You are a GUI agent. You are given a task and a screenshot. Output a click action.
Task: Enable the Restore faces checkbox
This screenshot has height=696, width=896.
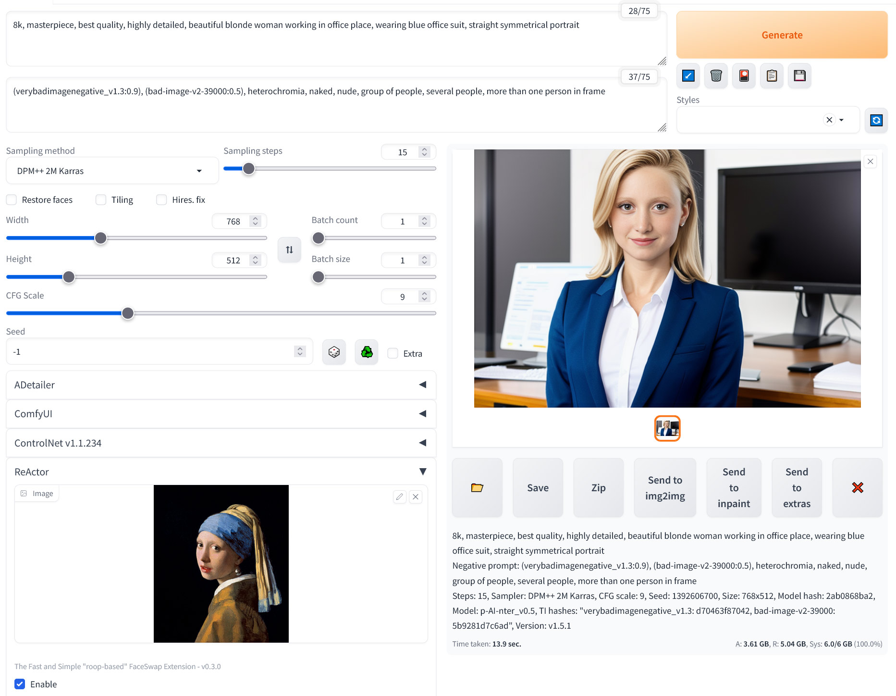tap(12, 200)
